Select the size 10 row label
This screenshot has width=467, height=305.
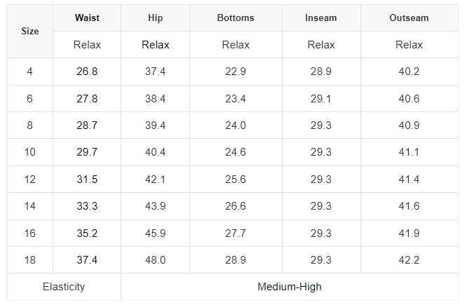point(30,152)
